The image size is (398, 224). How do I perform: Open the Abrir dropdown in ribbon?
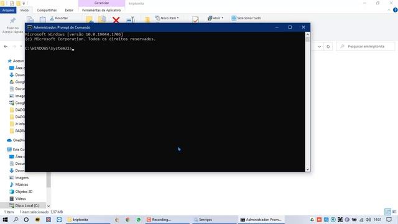click(215, 18)
